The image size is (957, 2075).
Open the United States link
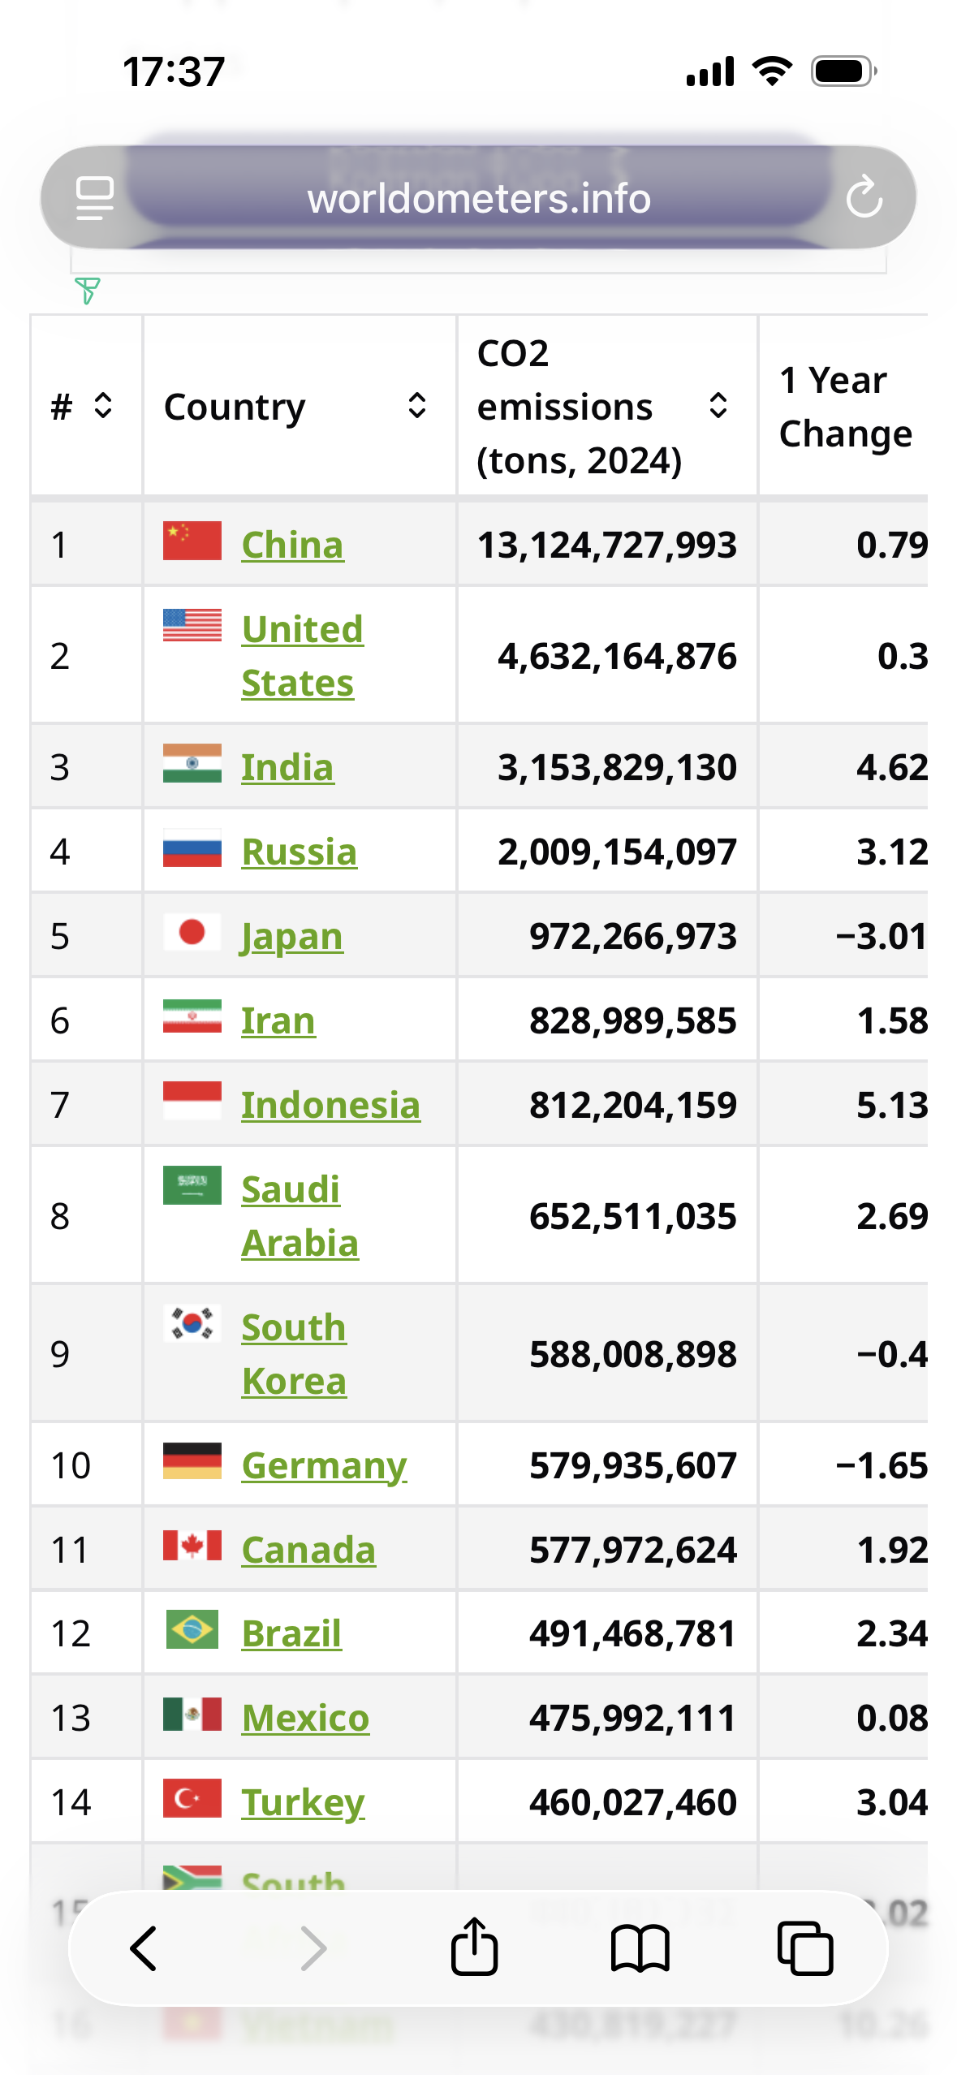click(x=302, y=655)
